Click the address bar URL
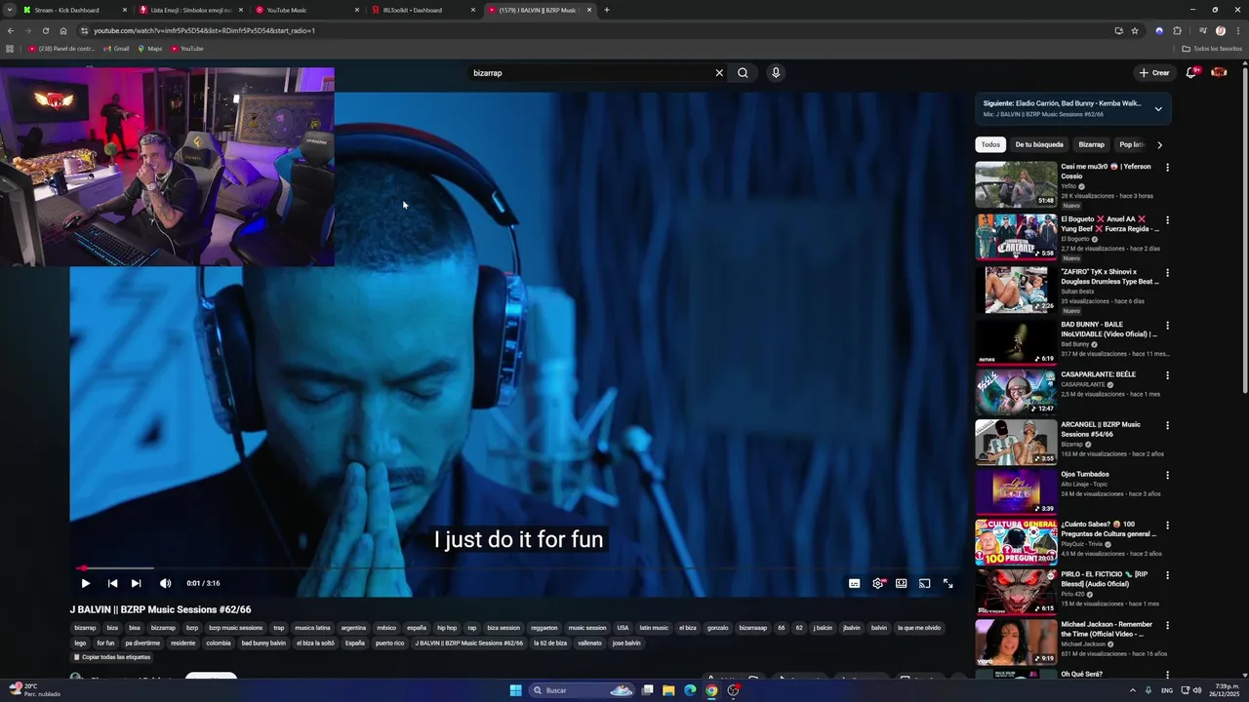This screenshot has height=702, width=1249. [x=204, y=30]
